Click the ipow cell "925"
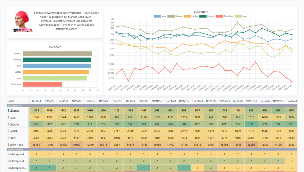This screenshot has height=172, width=304. (238, 117)
